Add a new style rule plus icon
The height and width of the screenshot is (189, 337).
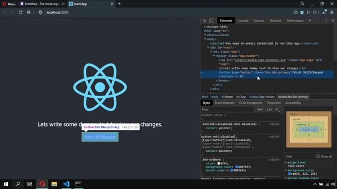(x=276, y=110)
